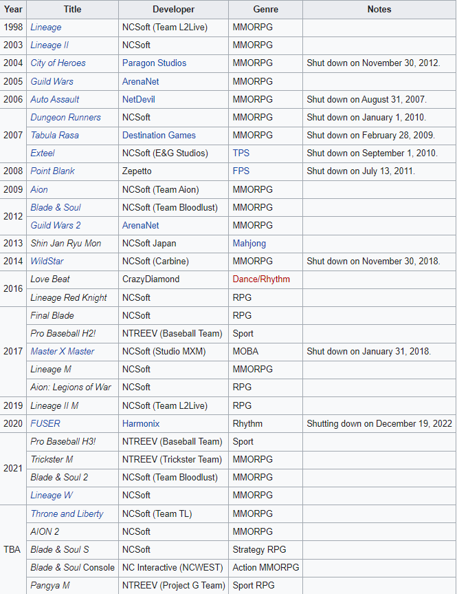Click the Developer column header
Screen dimensions: 457x594
(x=174, y=9)
